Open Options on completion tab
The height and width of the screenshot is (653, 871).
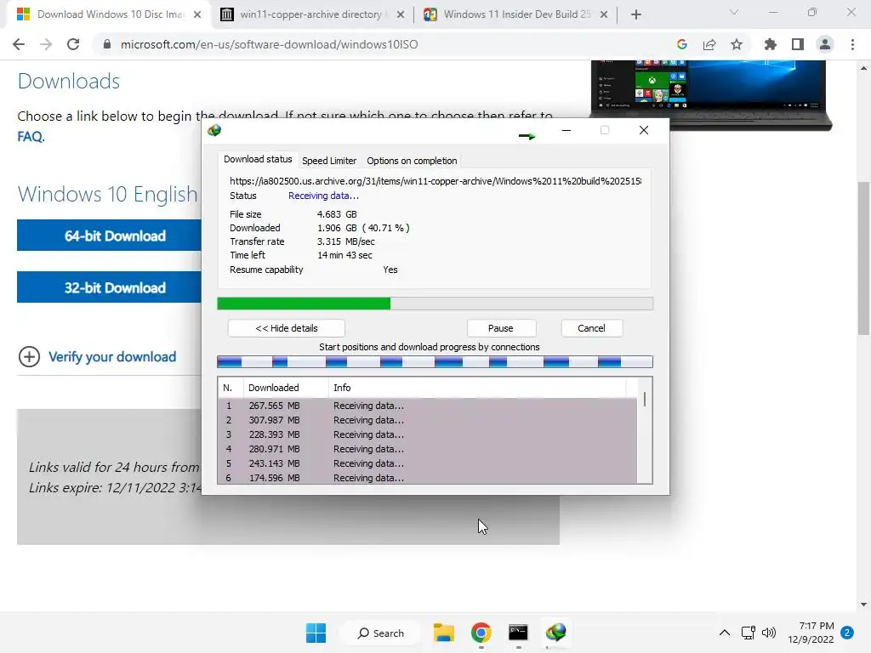pyautogui.click(x=412, y=161)
